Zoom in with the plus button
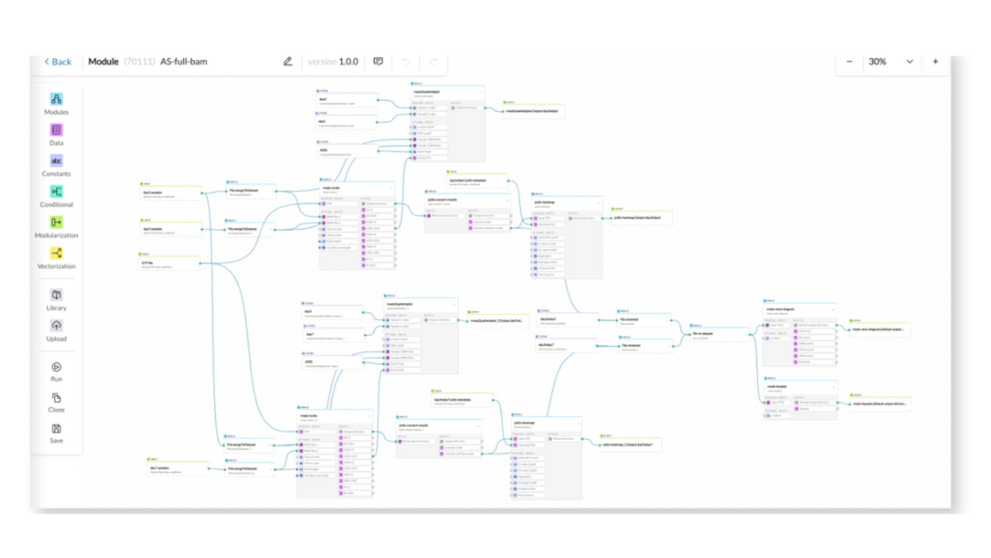Viewport: 991px width, 558px height. pyautogui.click(x=936, y=61)
